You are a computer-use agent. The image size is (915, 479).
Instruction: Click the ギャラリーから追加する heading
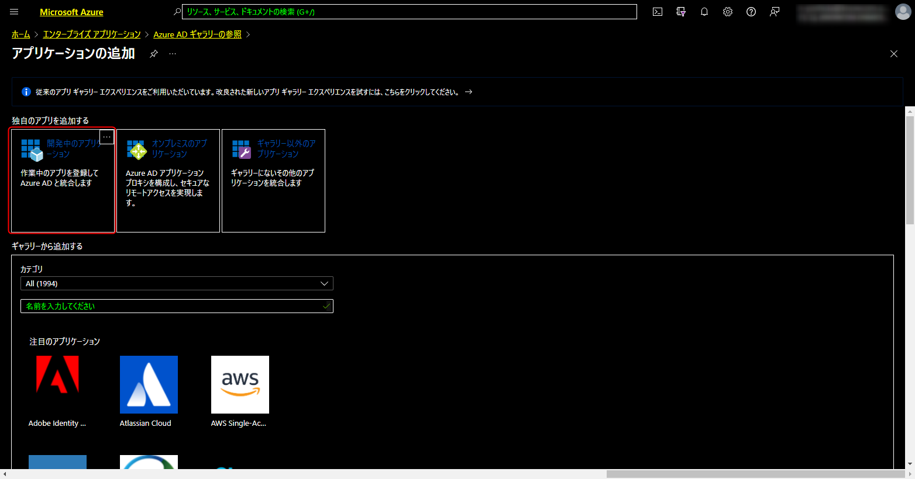point(47,247)
